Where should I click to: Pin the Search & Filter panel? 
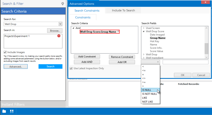click(x=62, y=4)
